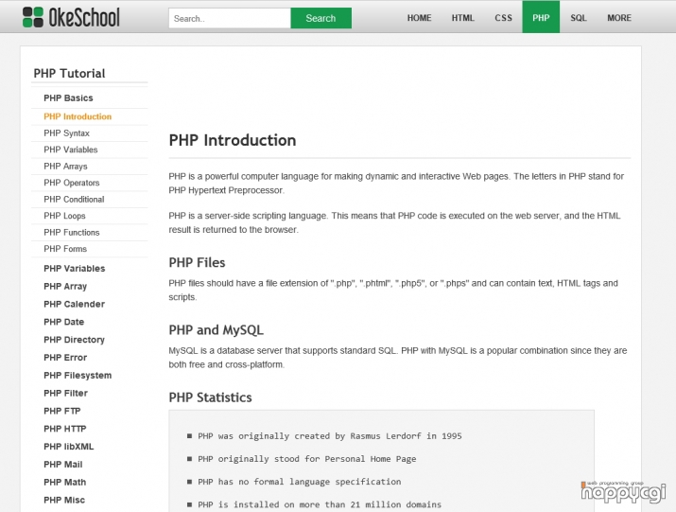Click the PHP and MySQL subheading
The height and width of the screenshot is (512, 676).
216,330
